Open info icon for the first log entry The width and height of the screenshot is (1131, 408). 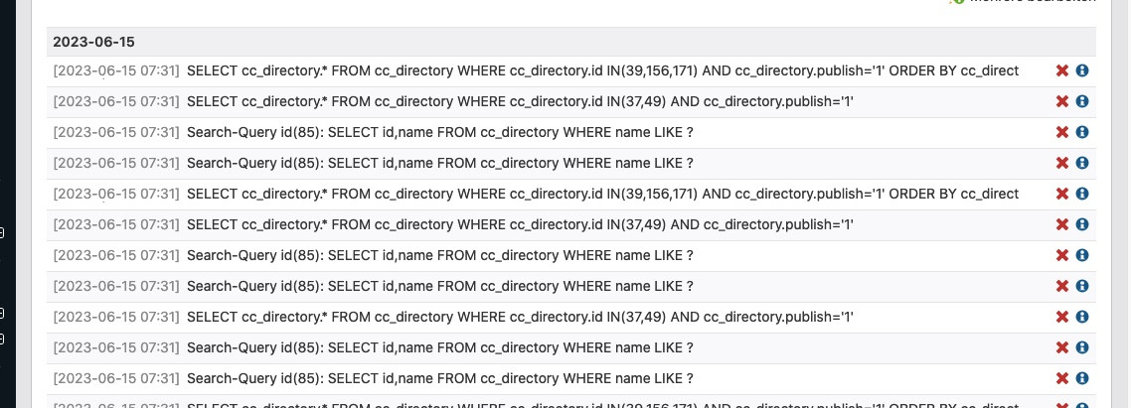point(1082,70)
